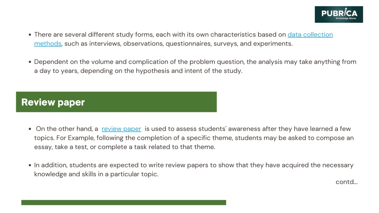Select the bullet dot before "There are several"
This screenshot has height=213, width=379.
pyautogui.click(x=30, y=35)
